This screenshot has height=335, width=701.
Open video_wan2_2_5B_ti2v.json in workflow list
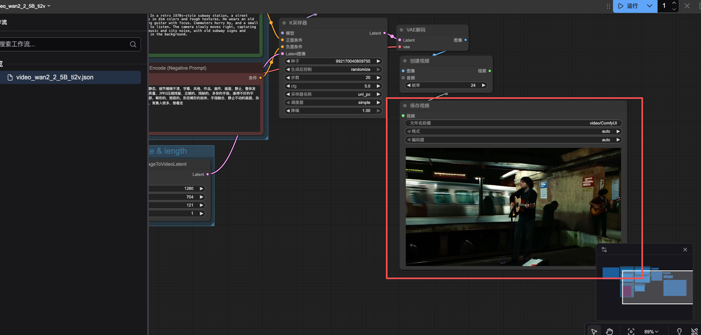coord(55,77)
